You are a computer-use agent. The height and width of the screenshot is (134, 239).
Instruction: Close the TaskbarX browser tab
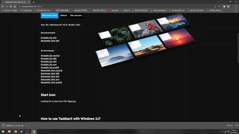pyautogui.click(x=29, y=2)
